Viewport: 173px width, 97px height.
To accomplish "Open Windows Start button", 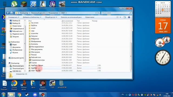I will (3, 95).
